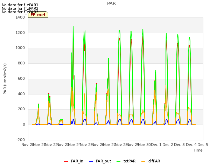This screenshot has height=168, width=224.
Task: Click the blue PAR_out legend swatch
Action: [91, 162]
